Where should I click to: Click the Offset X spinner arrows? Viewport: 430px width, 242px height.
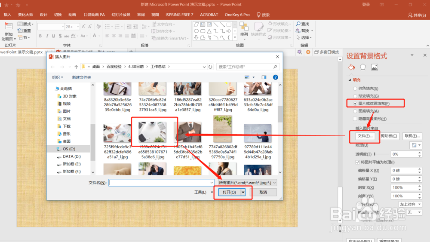[x=420, y=171]
